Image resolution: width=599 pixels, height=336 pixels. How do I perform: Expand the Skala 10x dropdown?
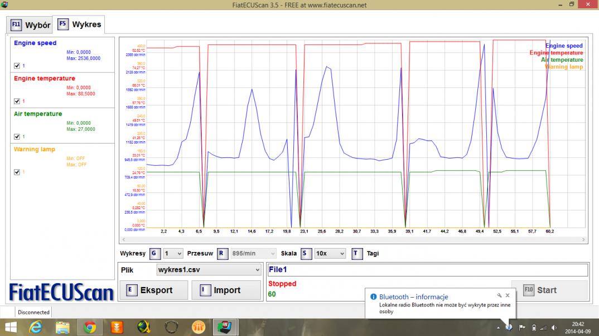(330, 253)
